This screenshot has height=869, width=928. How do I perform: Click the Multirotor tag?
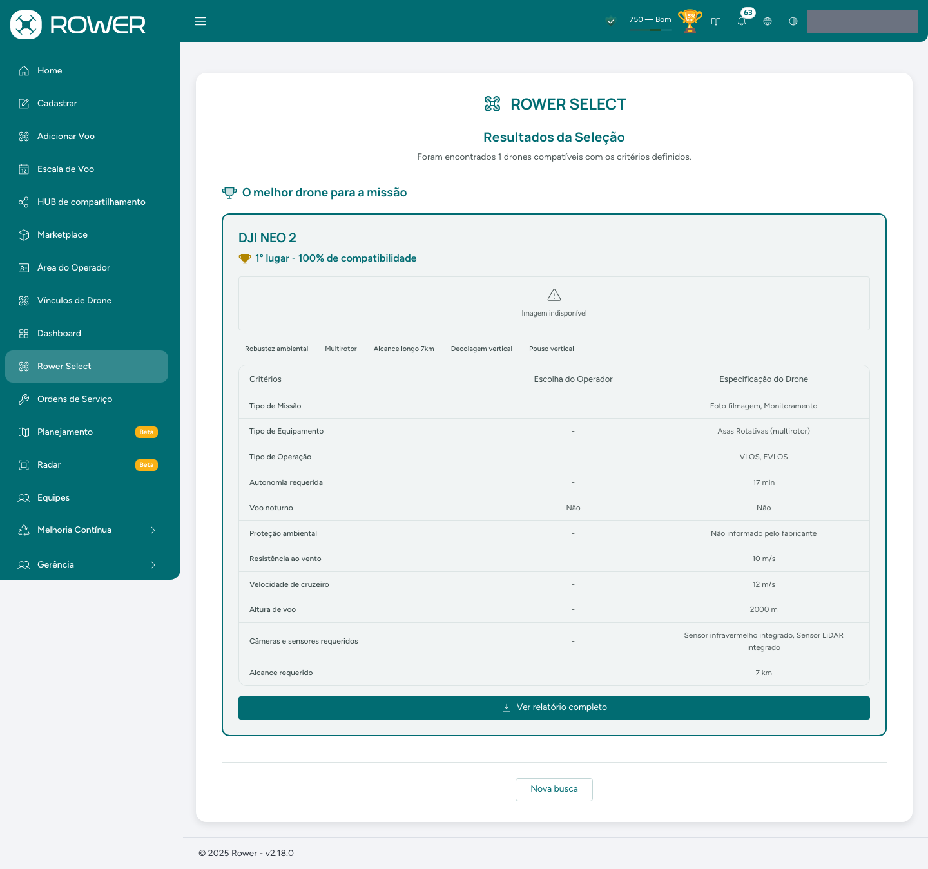[341, 349]
